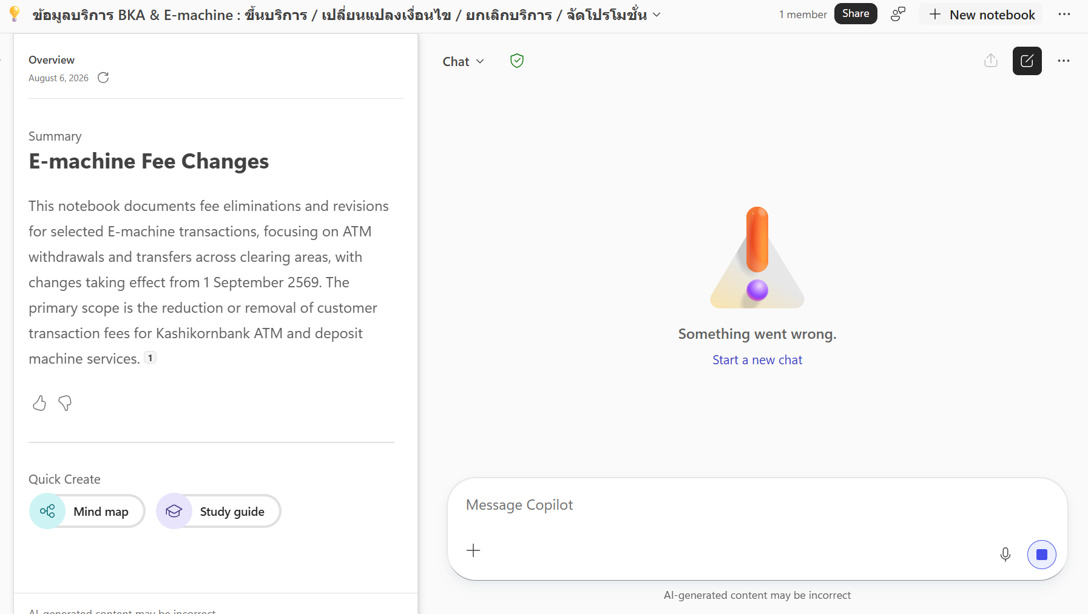1088x614 pixels.
Task: Refresh the Overview summary
Action: (x=103, y=78)
